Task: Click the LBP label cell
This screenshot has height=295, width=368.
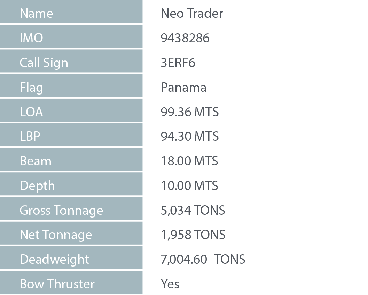Action: point(71,135)
